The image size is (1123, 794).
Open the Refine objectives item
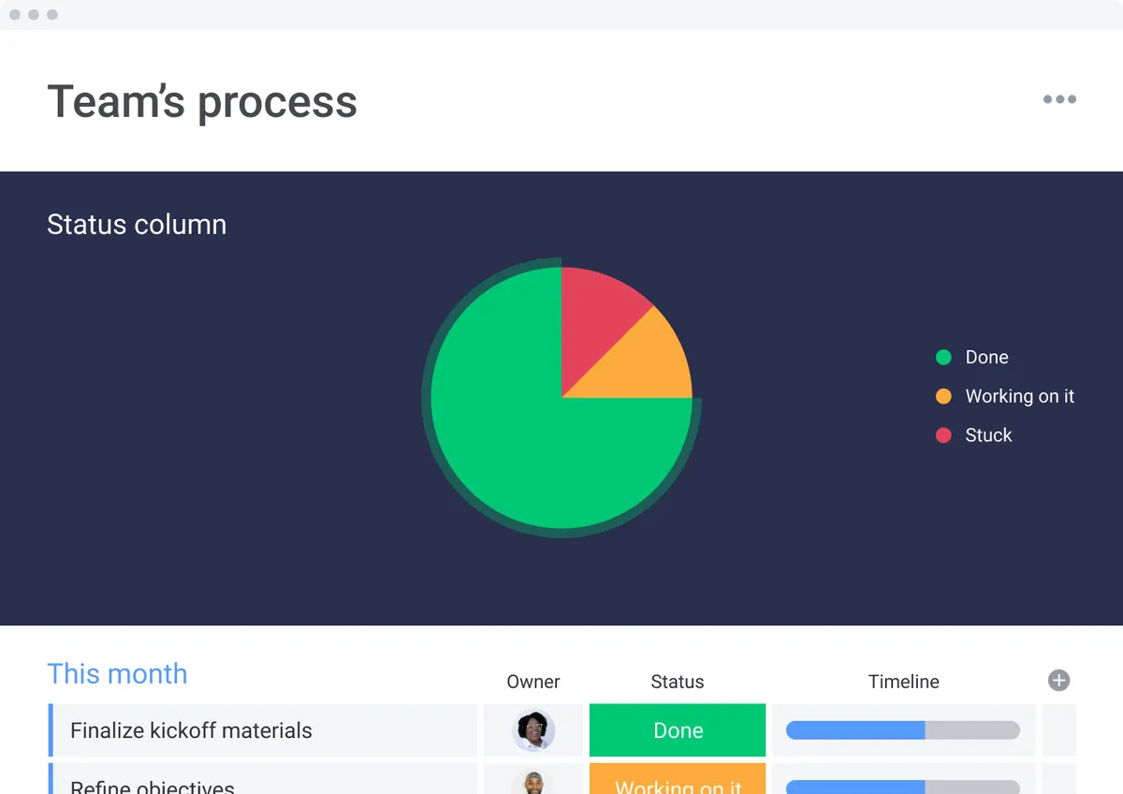click(263, 779)
